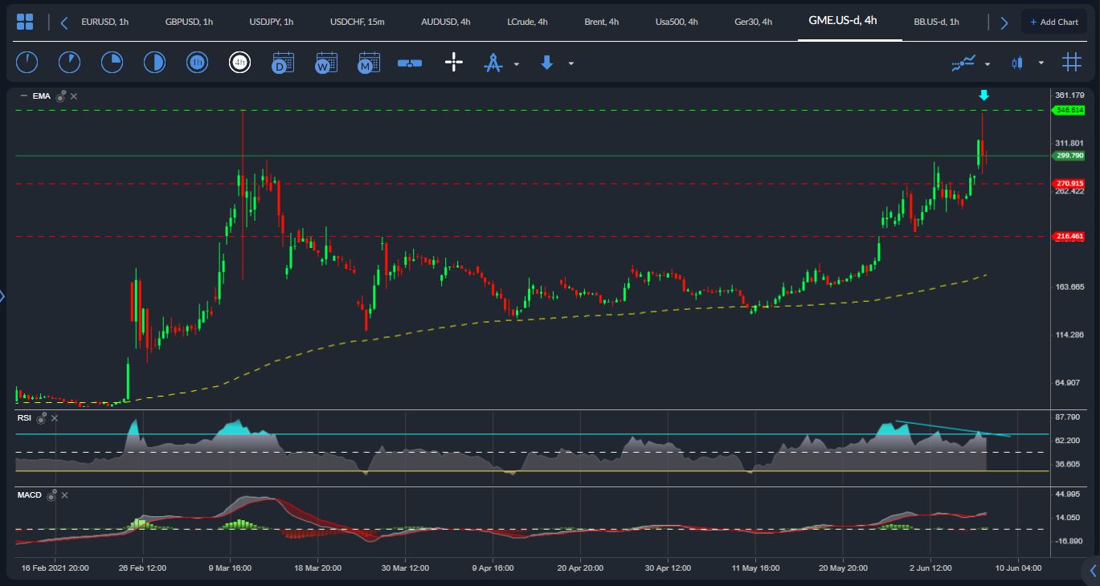
Task: Open the chart layout grid menu
Action: tap(25, 22)
